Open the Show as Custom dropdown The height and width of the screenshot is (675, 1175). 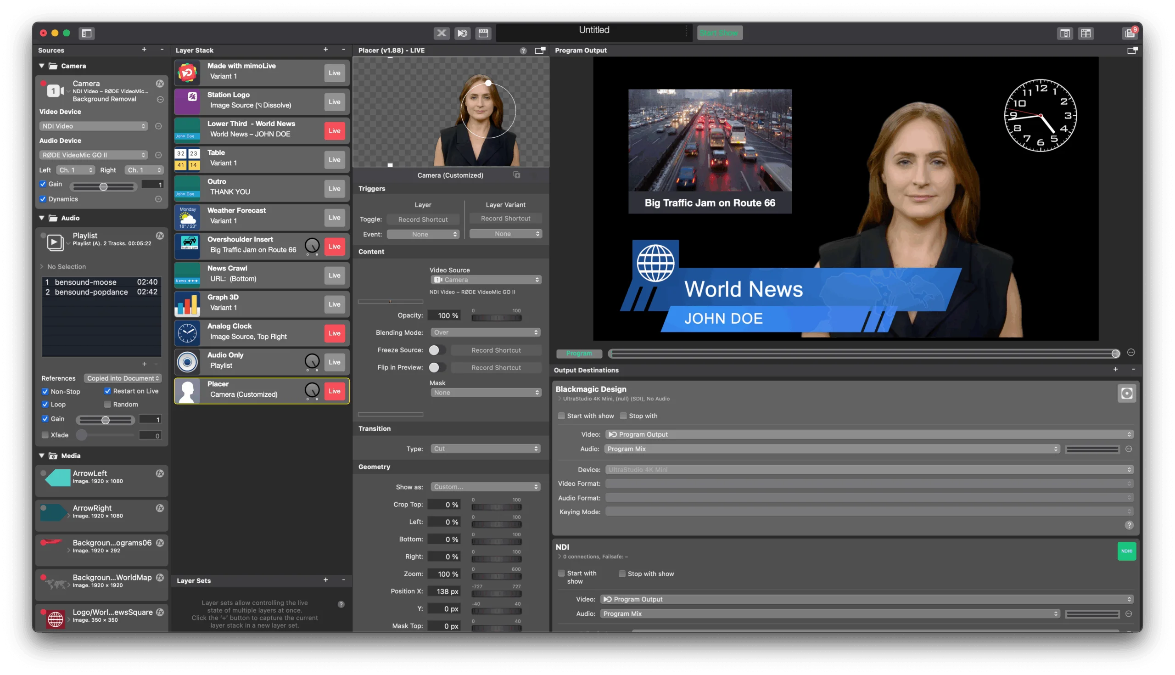(x=486, y=487)
